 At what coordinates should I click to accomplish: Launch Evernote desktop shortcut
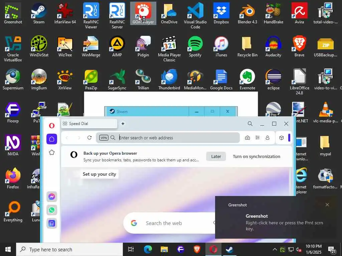point(247,79)
